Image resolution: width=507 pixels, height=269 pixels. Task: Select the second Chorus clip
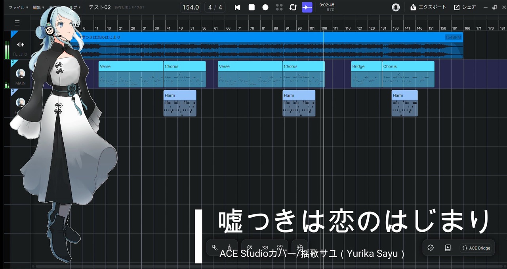[x=304, y=74]
